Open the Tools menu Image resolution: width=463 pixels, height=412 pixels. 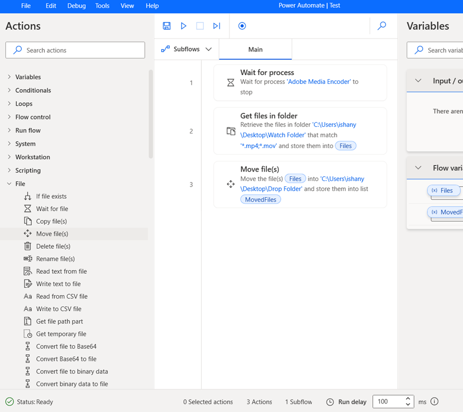102,6
